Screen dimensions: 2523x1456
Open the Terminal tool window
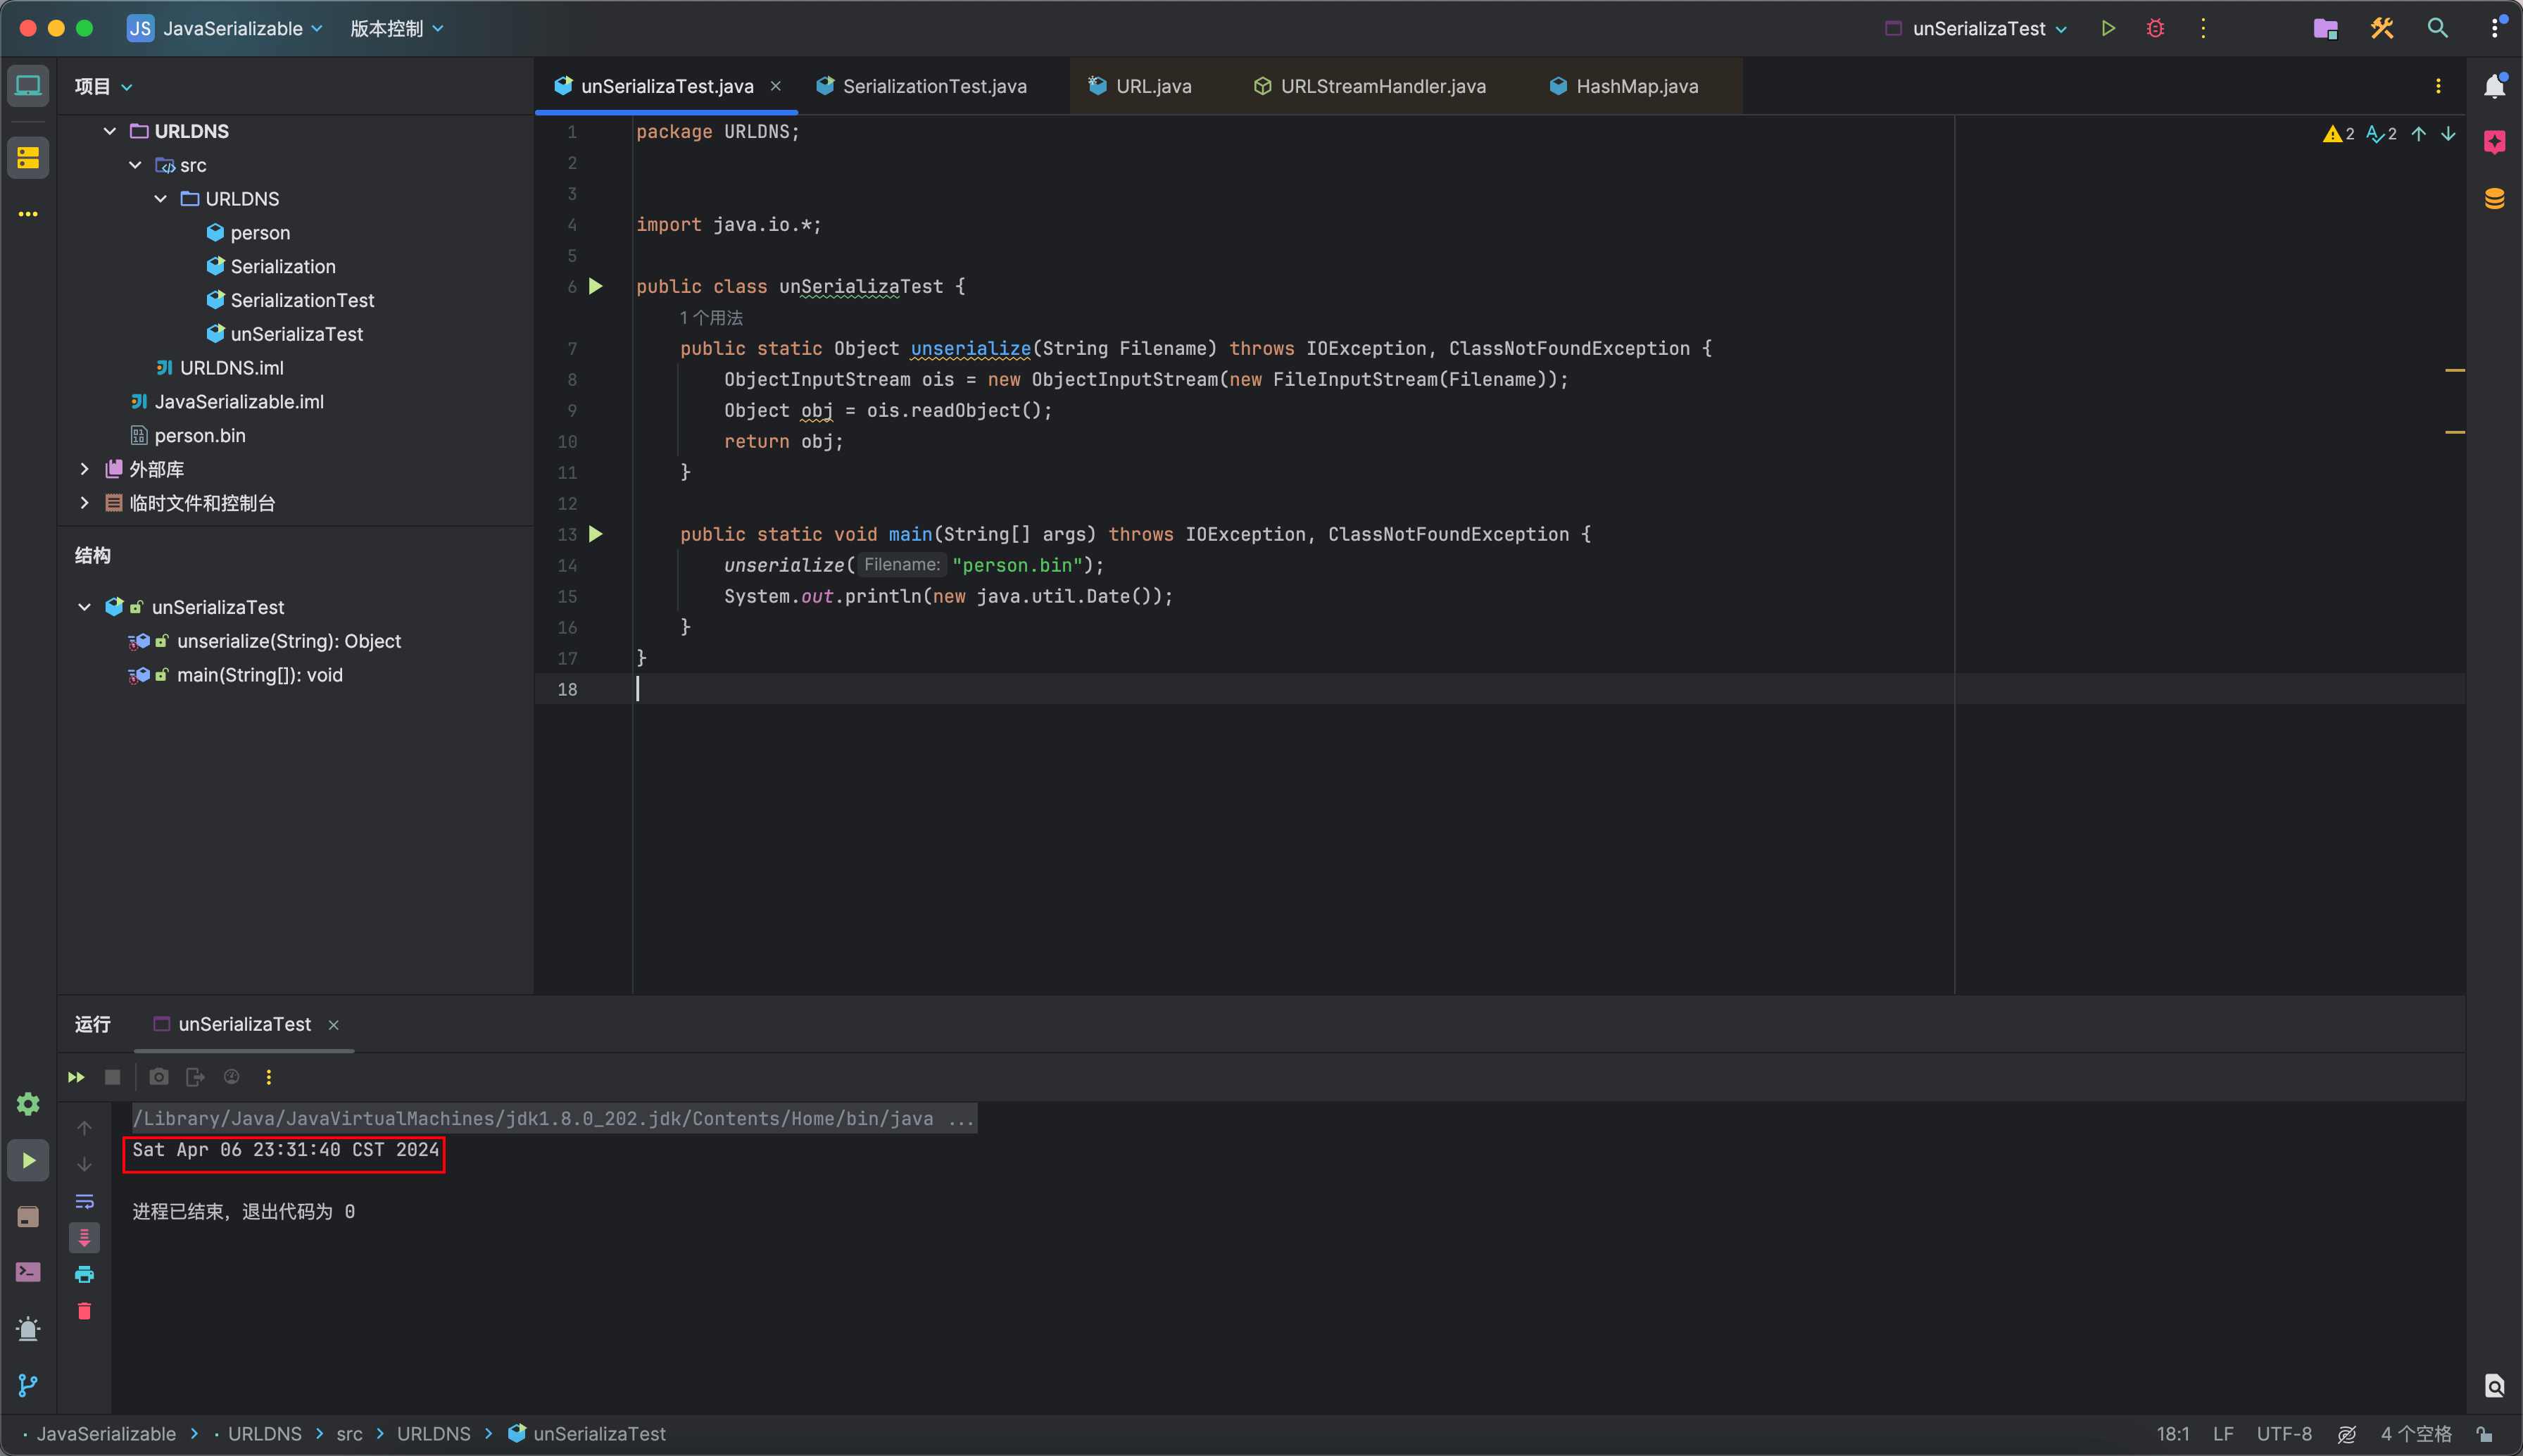[x=28, y=1272]
